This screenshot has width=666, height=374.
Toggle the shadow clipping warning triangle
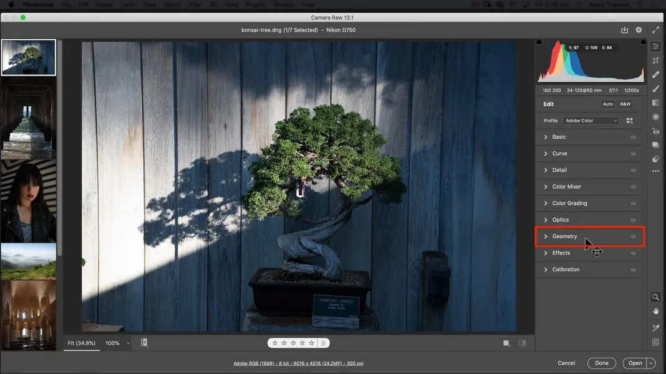[539, 42]
